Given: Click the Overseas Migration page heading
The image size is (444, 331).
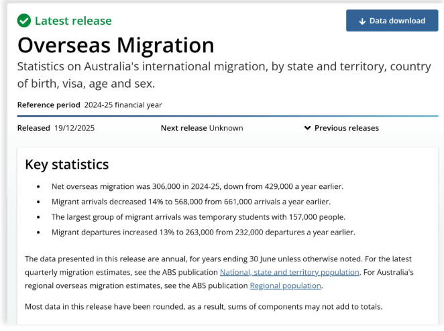Looking at the screenshot, I should pos(115,46).
